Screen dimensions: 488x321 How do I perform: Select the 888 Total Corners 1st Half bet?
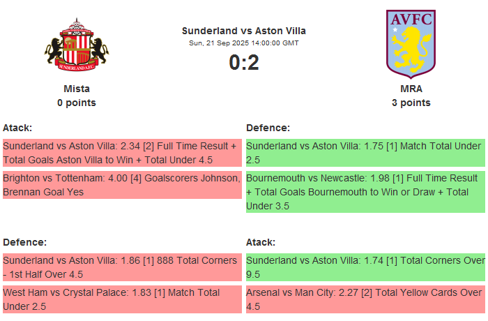pyautogui.click(x=122, y=267)
